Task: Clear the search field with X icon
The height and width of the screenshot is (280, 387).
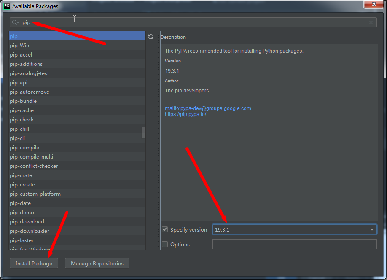Action: coord(371,22)
